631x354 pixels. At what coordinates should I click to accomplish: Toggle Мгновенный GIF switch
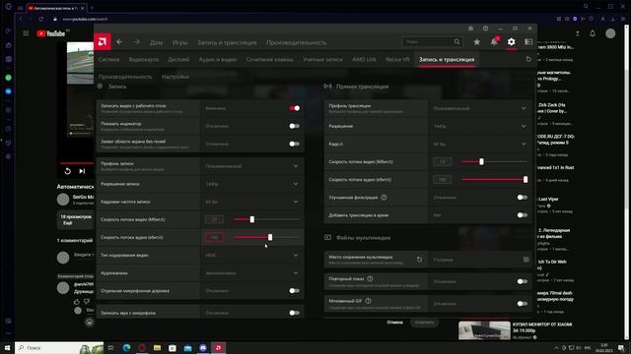point(522,304)
